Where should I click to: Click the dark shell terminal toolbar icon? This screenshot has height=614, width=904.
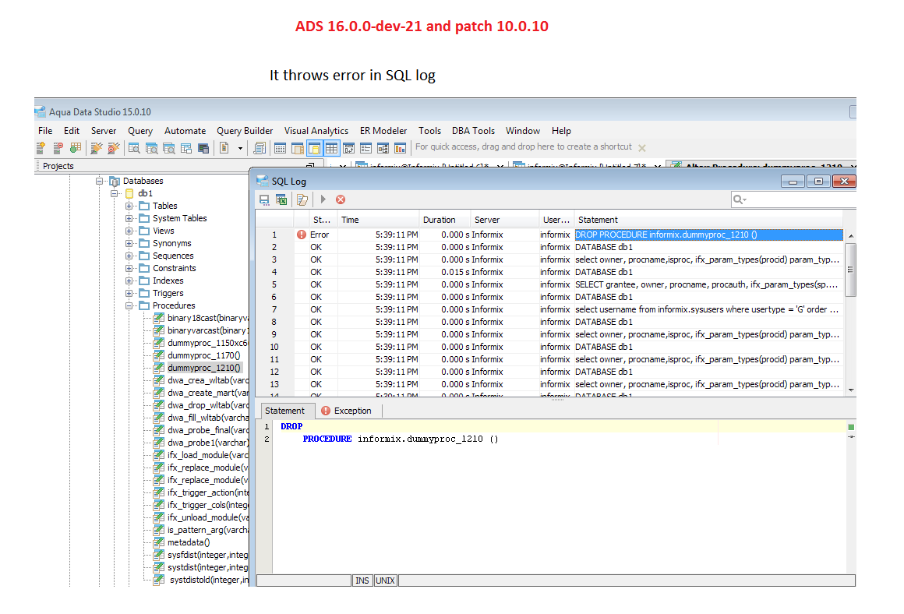(x=203, y=148)
